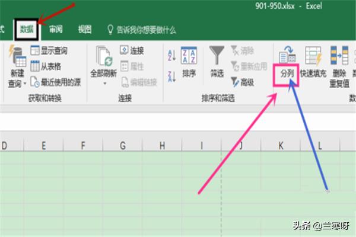Image resolution: width=356 pixels, height=237 pixels.
Task: Open the 排序 sort dialog
Action: (189, 62)
